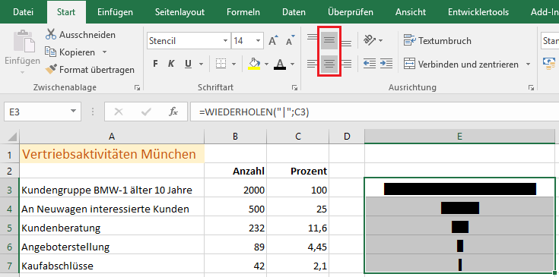
Task: Click the Ausschneiden scissors icon
Action: pyautogui.click(x=51, y=34)
